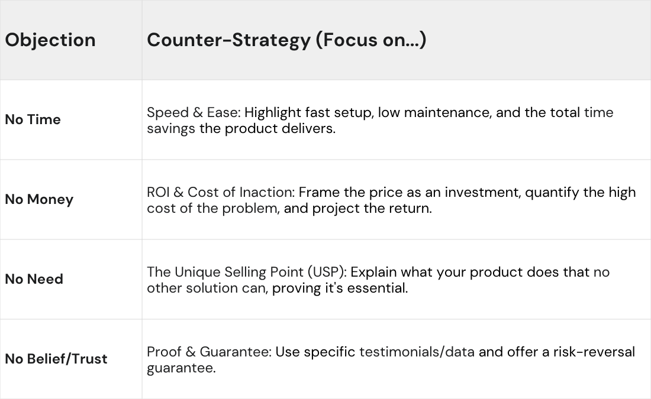Click "savings the product delivers" text

[241, 128]
